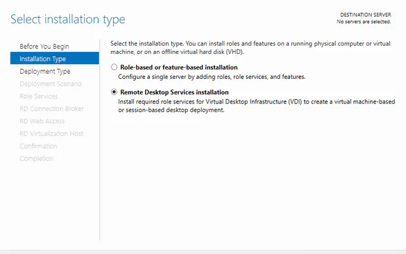Click the Virtual Desktop Infrastructure description text

256,106
